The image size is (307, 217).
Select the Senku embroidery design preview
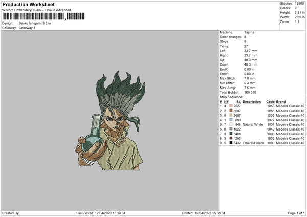pyautogui.click(x=110, y=121)
